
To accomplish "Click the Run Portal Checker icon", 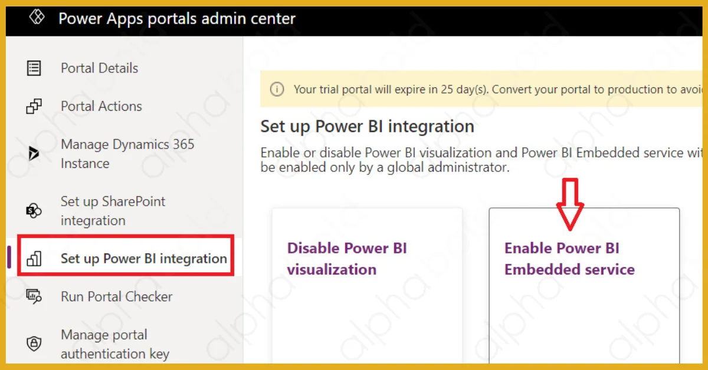I will tap(34, 296).
